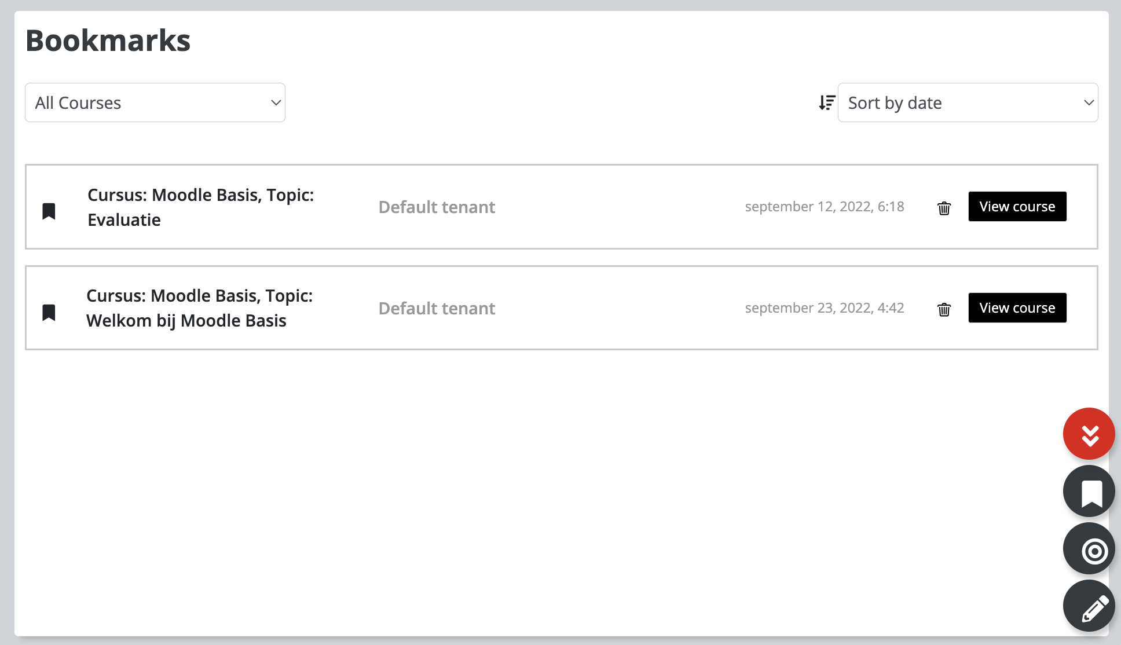Click bookmark icon for Welkom bij Moodle Basis
This screenshot has height=645, width=1121.
(x=49, y=313)
